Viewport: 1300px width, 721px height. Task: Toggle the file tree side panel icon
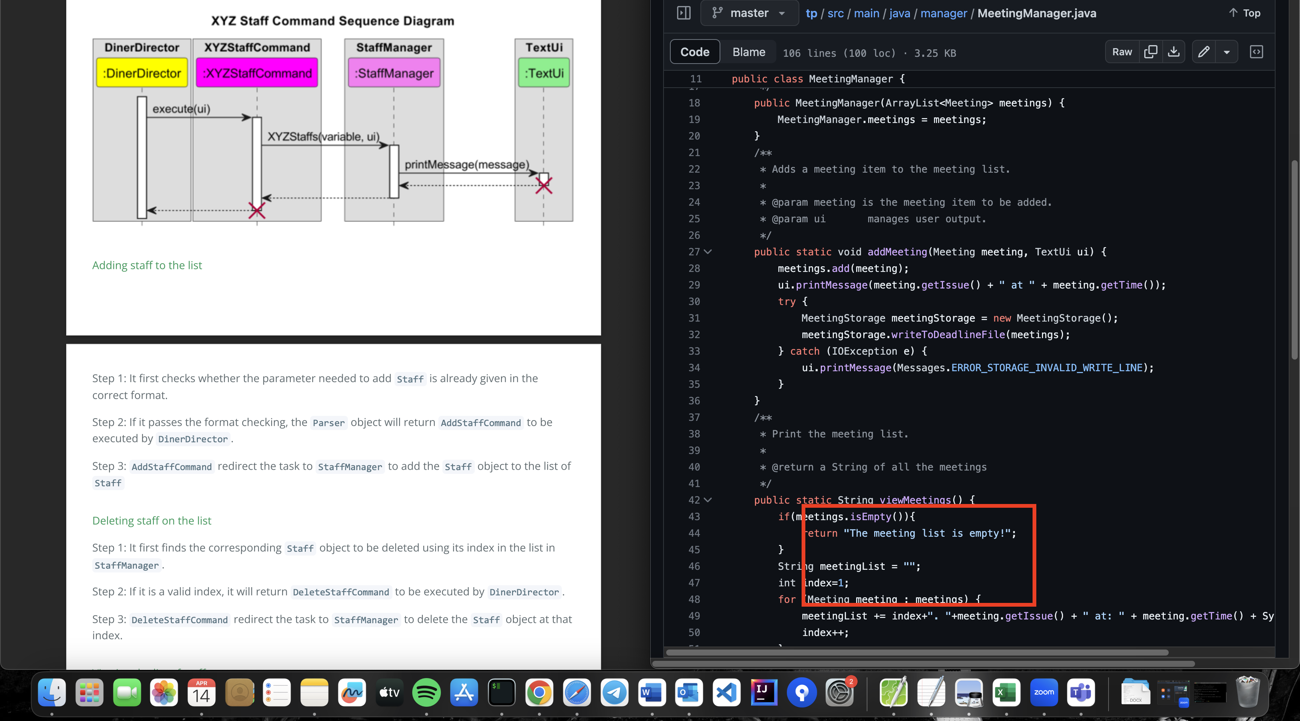[x=683, y=13]
